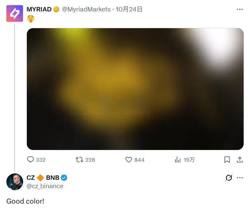Open more options menu on CZ's reply
The height and width of the screenshot is (211, 250).
point(240,178)
